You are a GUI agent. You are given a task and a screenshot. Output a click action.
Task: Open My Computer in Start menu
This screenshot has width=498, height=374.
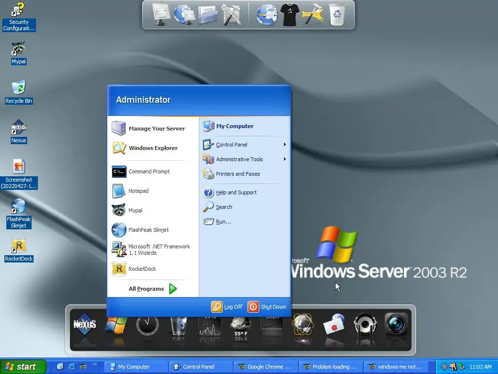pyautogui.click(x=245, y=126)
